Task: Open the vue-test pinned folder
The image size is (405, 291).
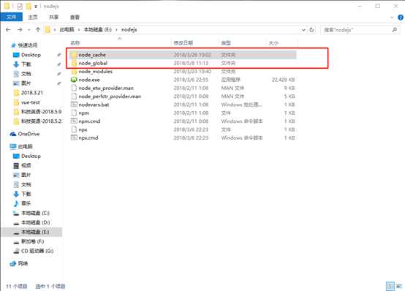Action: click(31, 102)
